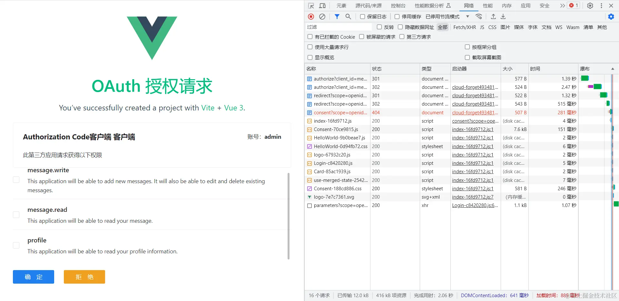
Task: Switch to 控制台 tab
Action: click(x=398, y=5)
